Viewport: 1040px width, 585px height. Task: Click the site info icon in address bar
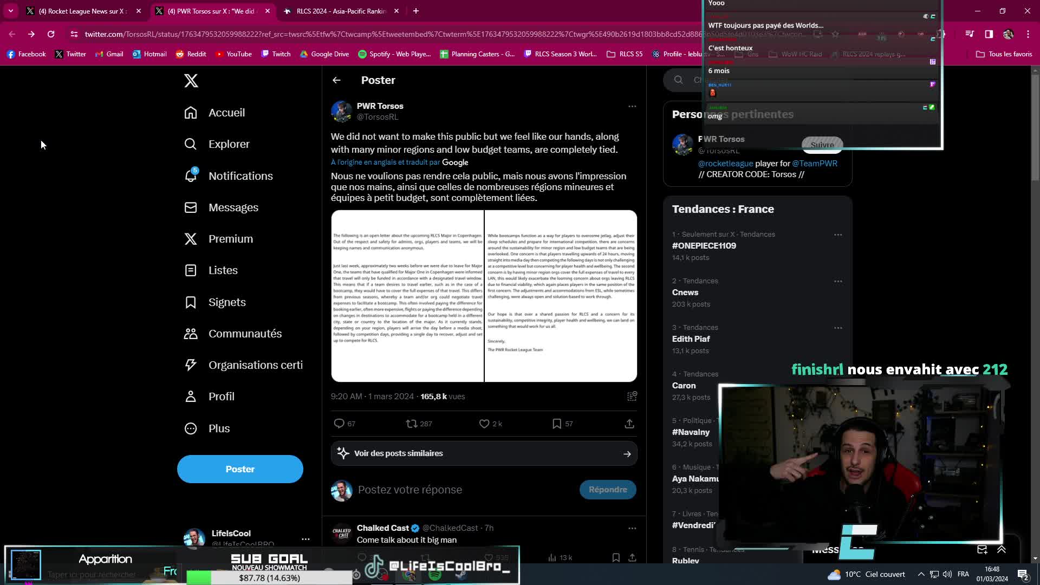click(x=74, y=34)
